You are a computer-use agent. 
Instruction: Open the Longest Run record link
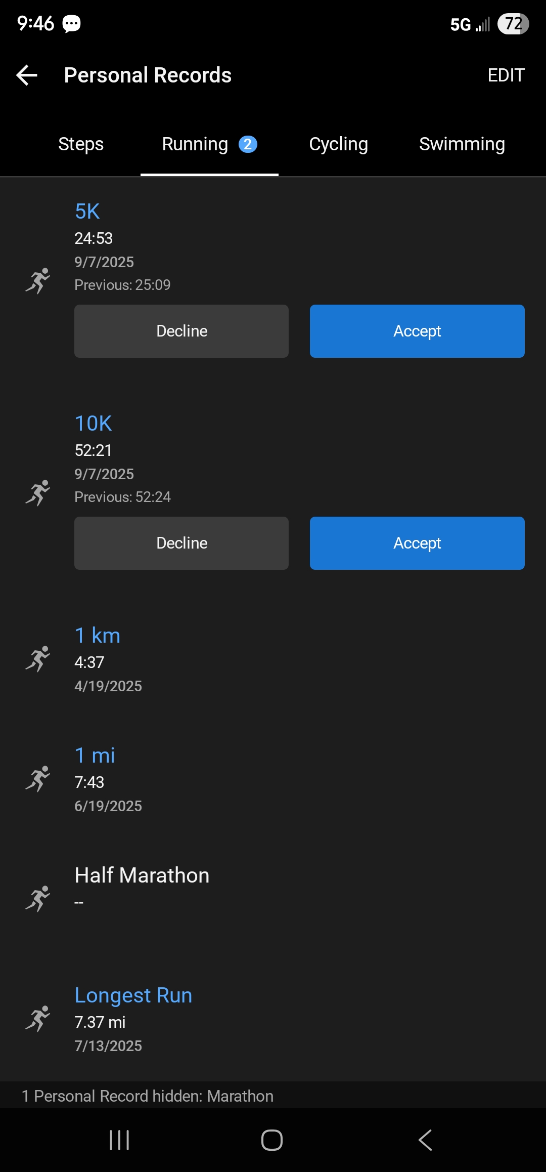tap(133, 995)
